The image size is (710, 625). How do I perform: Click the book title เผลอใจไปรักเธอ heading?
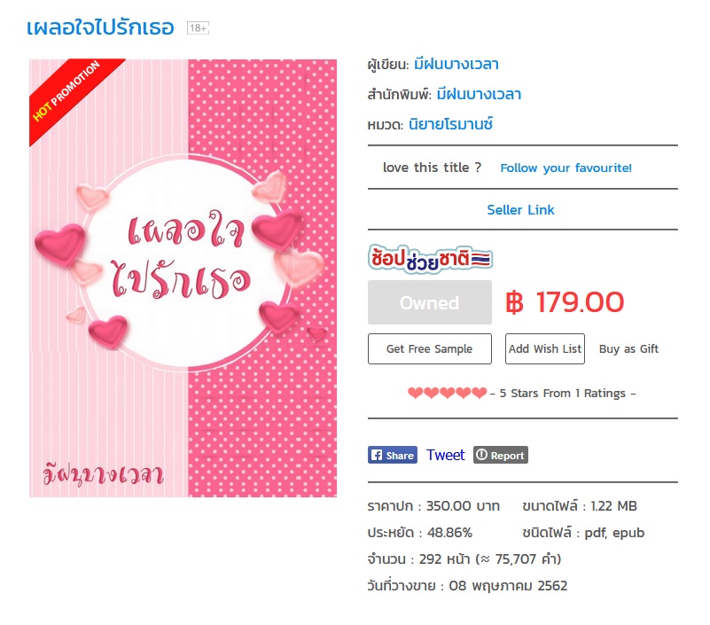pyautogui.click(x=100, y=27)
